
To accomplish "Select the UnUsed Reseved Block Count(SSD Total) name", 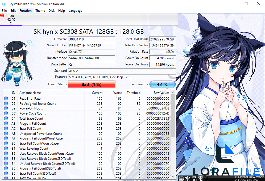I will click(47, 164).
